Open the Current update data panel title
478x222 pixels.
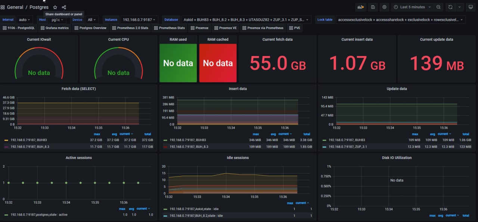pos(437,39)
